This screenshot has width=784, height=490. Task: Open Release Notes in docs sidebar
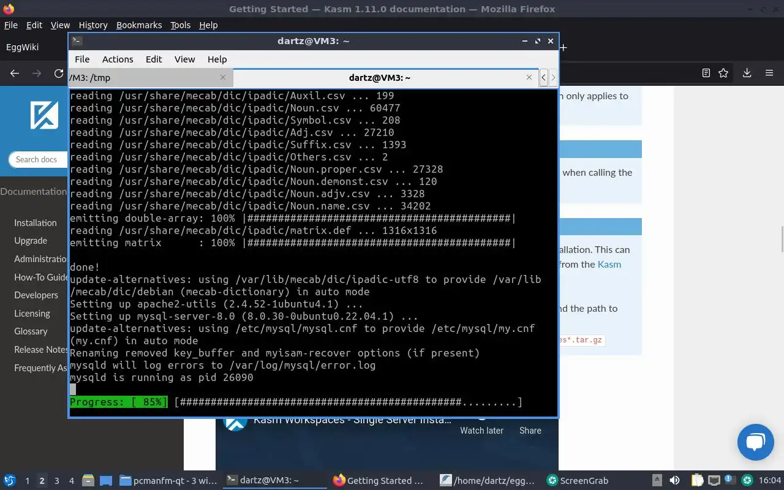pyautogui.click(x=41, y=349)
